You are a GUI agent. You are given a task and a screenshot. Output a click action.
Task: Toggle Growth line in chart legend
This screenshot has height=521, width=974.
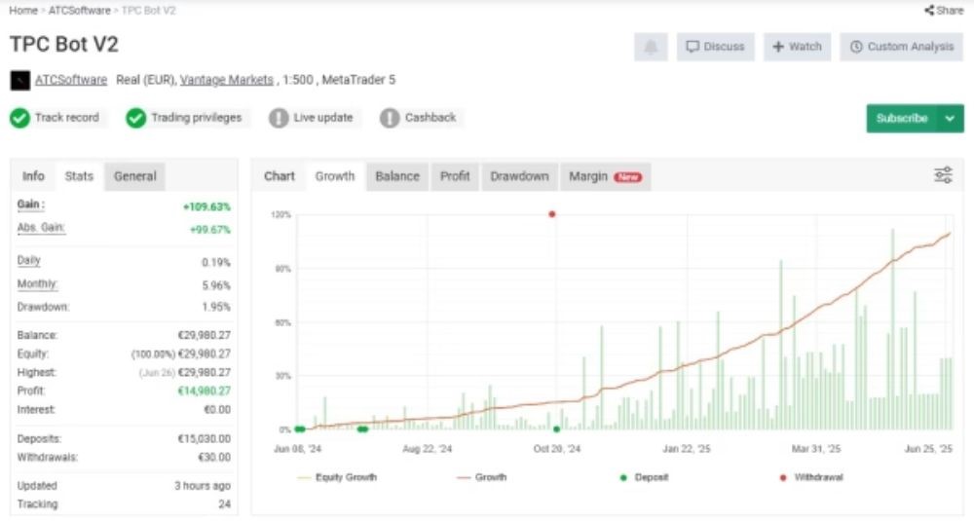point(481,477)
